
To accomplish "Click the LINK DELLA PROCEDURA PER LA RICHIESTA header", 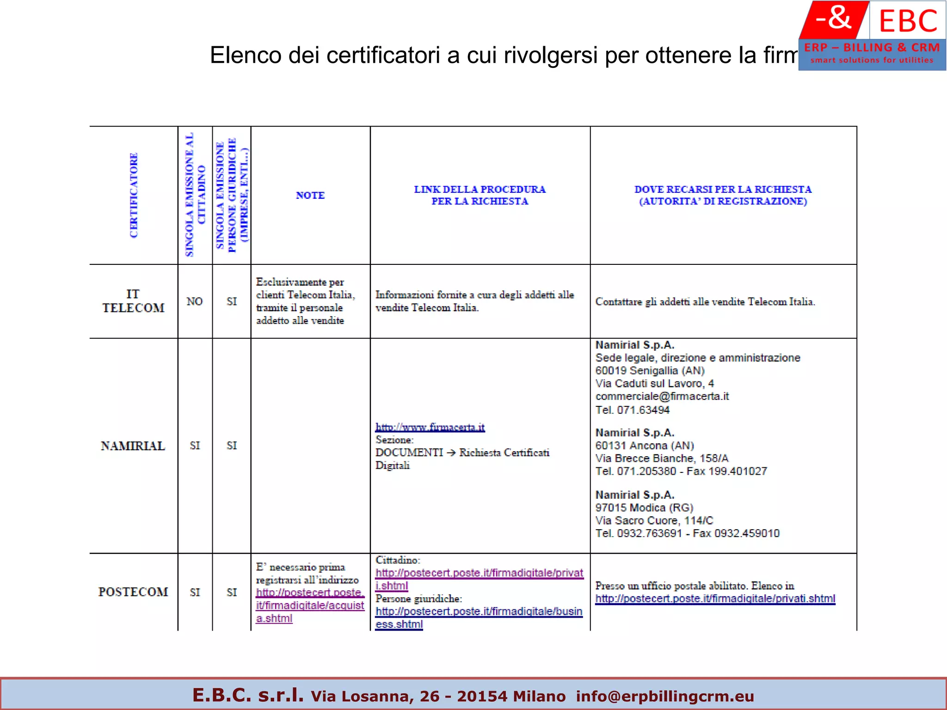I will [x=480, y=195].
